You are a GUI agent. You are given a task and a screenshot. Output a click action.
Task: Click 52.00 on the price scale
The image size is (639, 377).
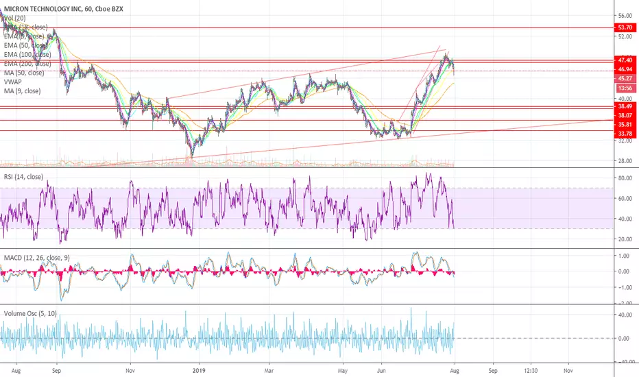tap(625, 37)
